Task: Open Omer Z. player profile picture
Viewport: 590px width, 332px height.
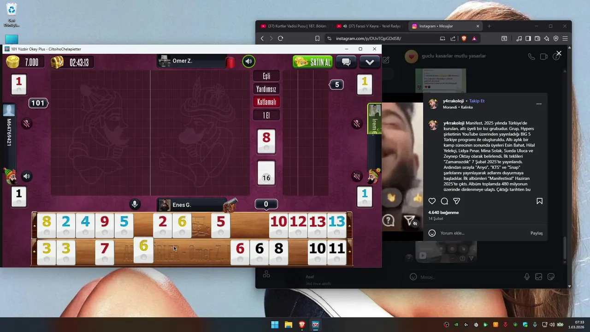Action: (x=164, y=61)
